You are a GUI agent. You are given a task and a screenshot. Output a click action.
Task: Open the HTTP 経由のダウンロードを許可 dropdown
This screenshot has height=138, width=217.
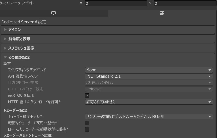149,102
